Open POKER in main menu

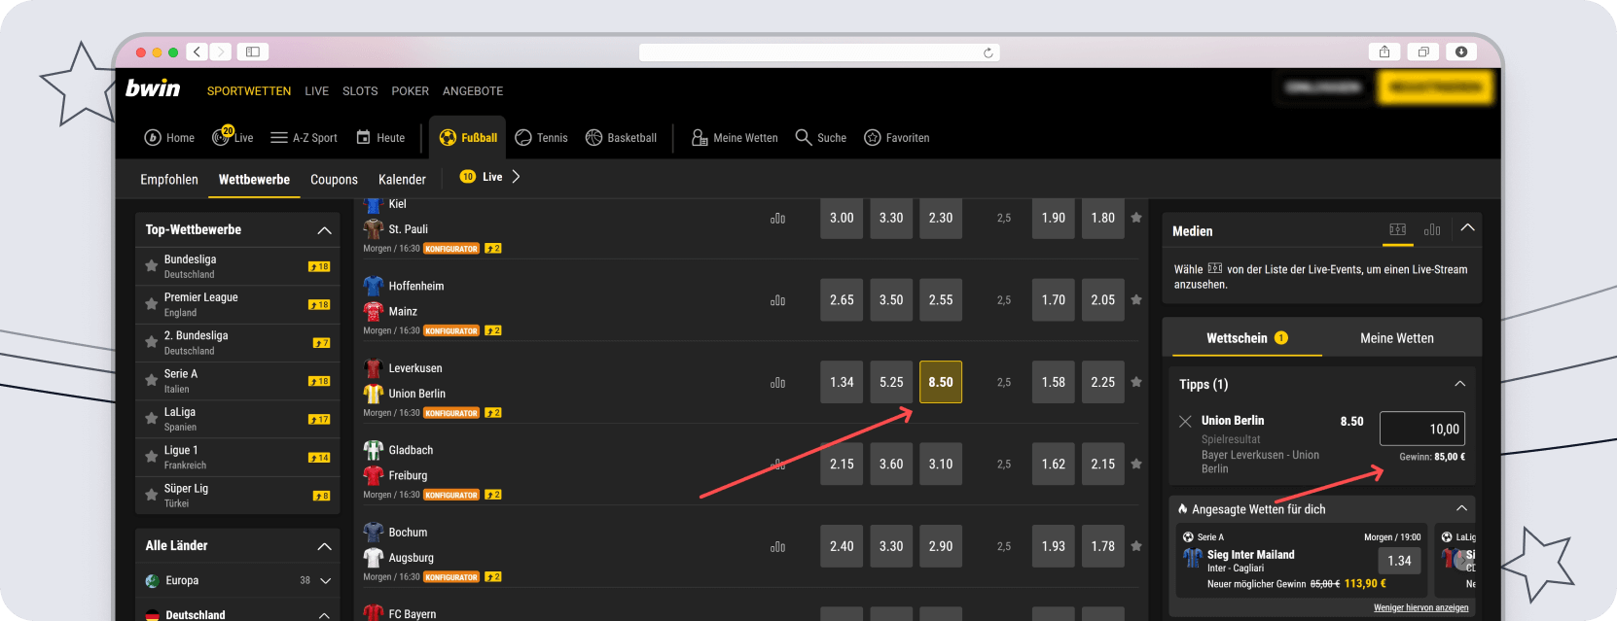[x=410, y=91]
